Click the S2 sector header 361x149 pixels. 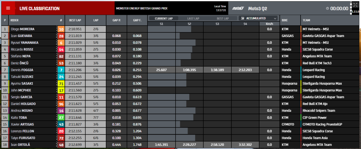(x=189, y=24)
